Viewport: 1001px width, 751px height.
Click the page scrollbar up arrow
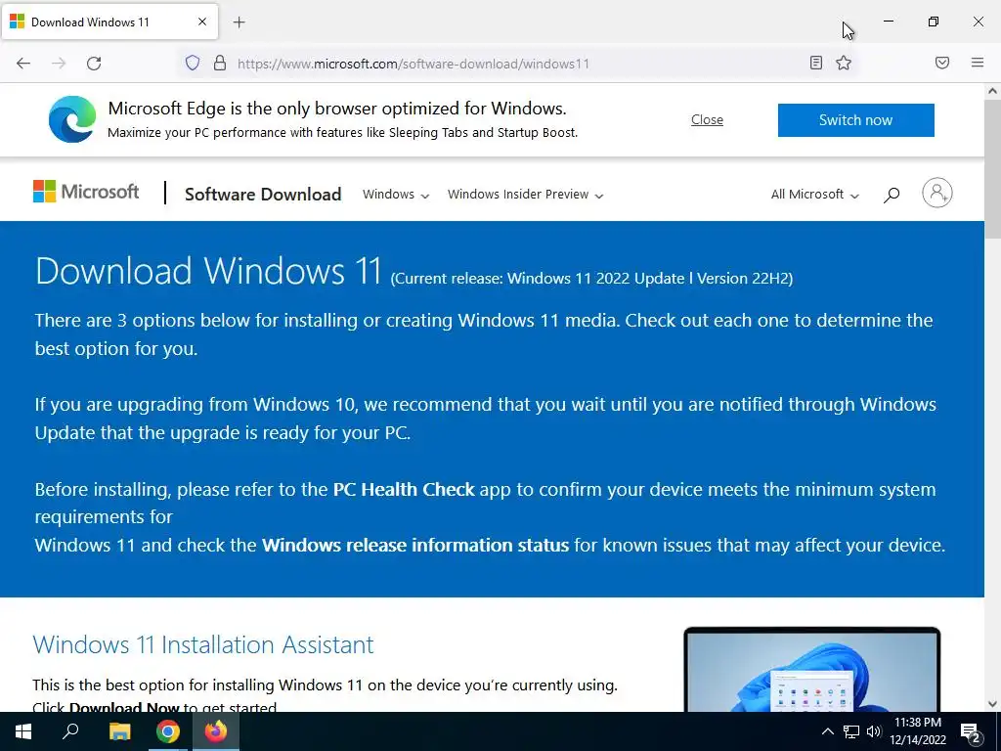click(x=992, y=91)
